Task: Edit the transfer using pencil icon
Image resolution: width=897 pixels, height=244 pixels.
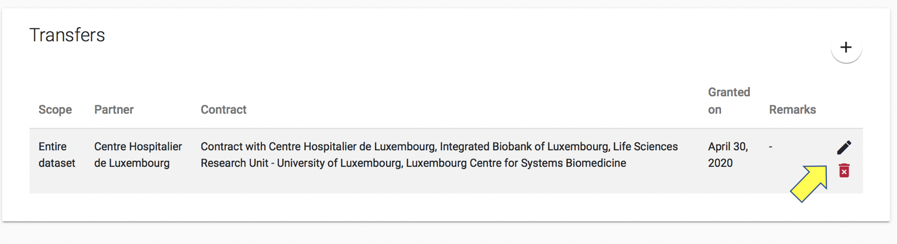Action: (x=844, y=148)
